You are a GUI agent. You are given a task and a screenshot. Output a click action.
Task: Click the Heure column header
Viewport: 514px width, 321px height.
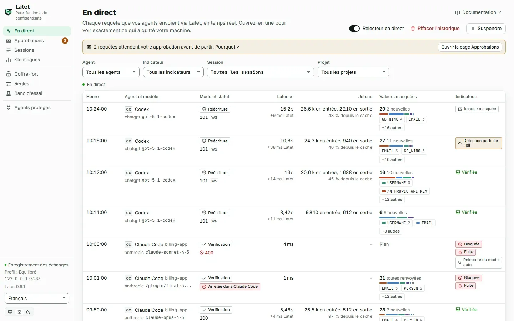(92, 97)
